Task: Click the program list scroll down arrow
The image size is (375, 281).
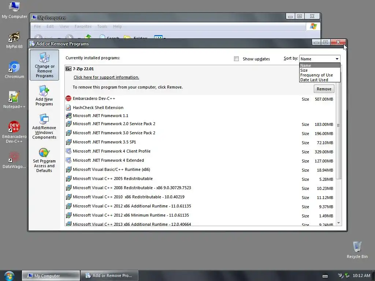Action: pyautogui.click(x=338, y=223)
